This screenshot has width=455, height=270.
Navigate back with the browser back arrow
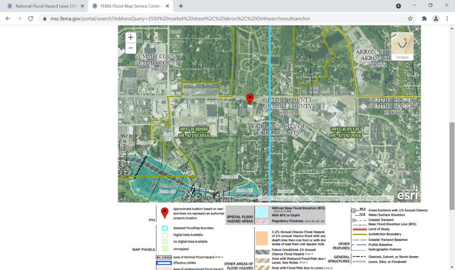(x=8, y=19)
